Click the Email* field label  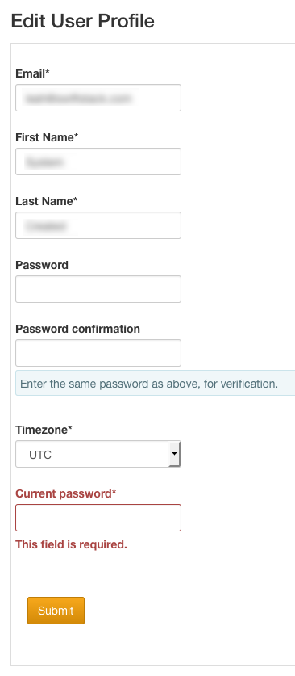coord(33,73)
